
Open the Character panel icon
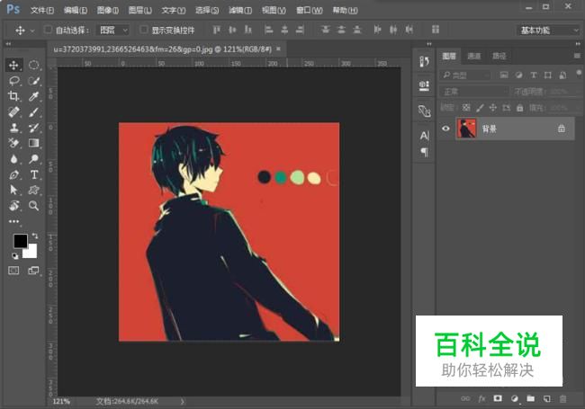click(424, 135)
